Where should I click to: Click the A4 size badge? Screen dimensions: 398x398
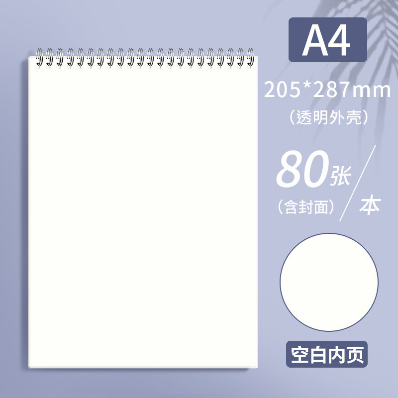(328, 40)
